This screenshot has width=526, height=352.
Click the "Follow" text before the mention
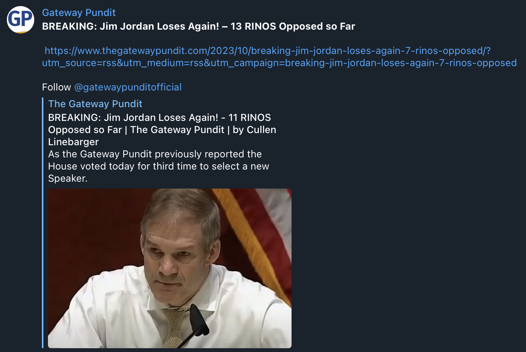pyautogui.click(x=56, y=87)
